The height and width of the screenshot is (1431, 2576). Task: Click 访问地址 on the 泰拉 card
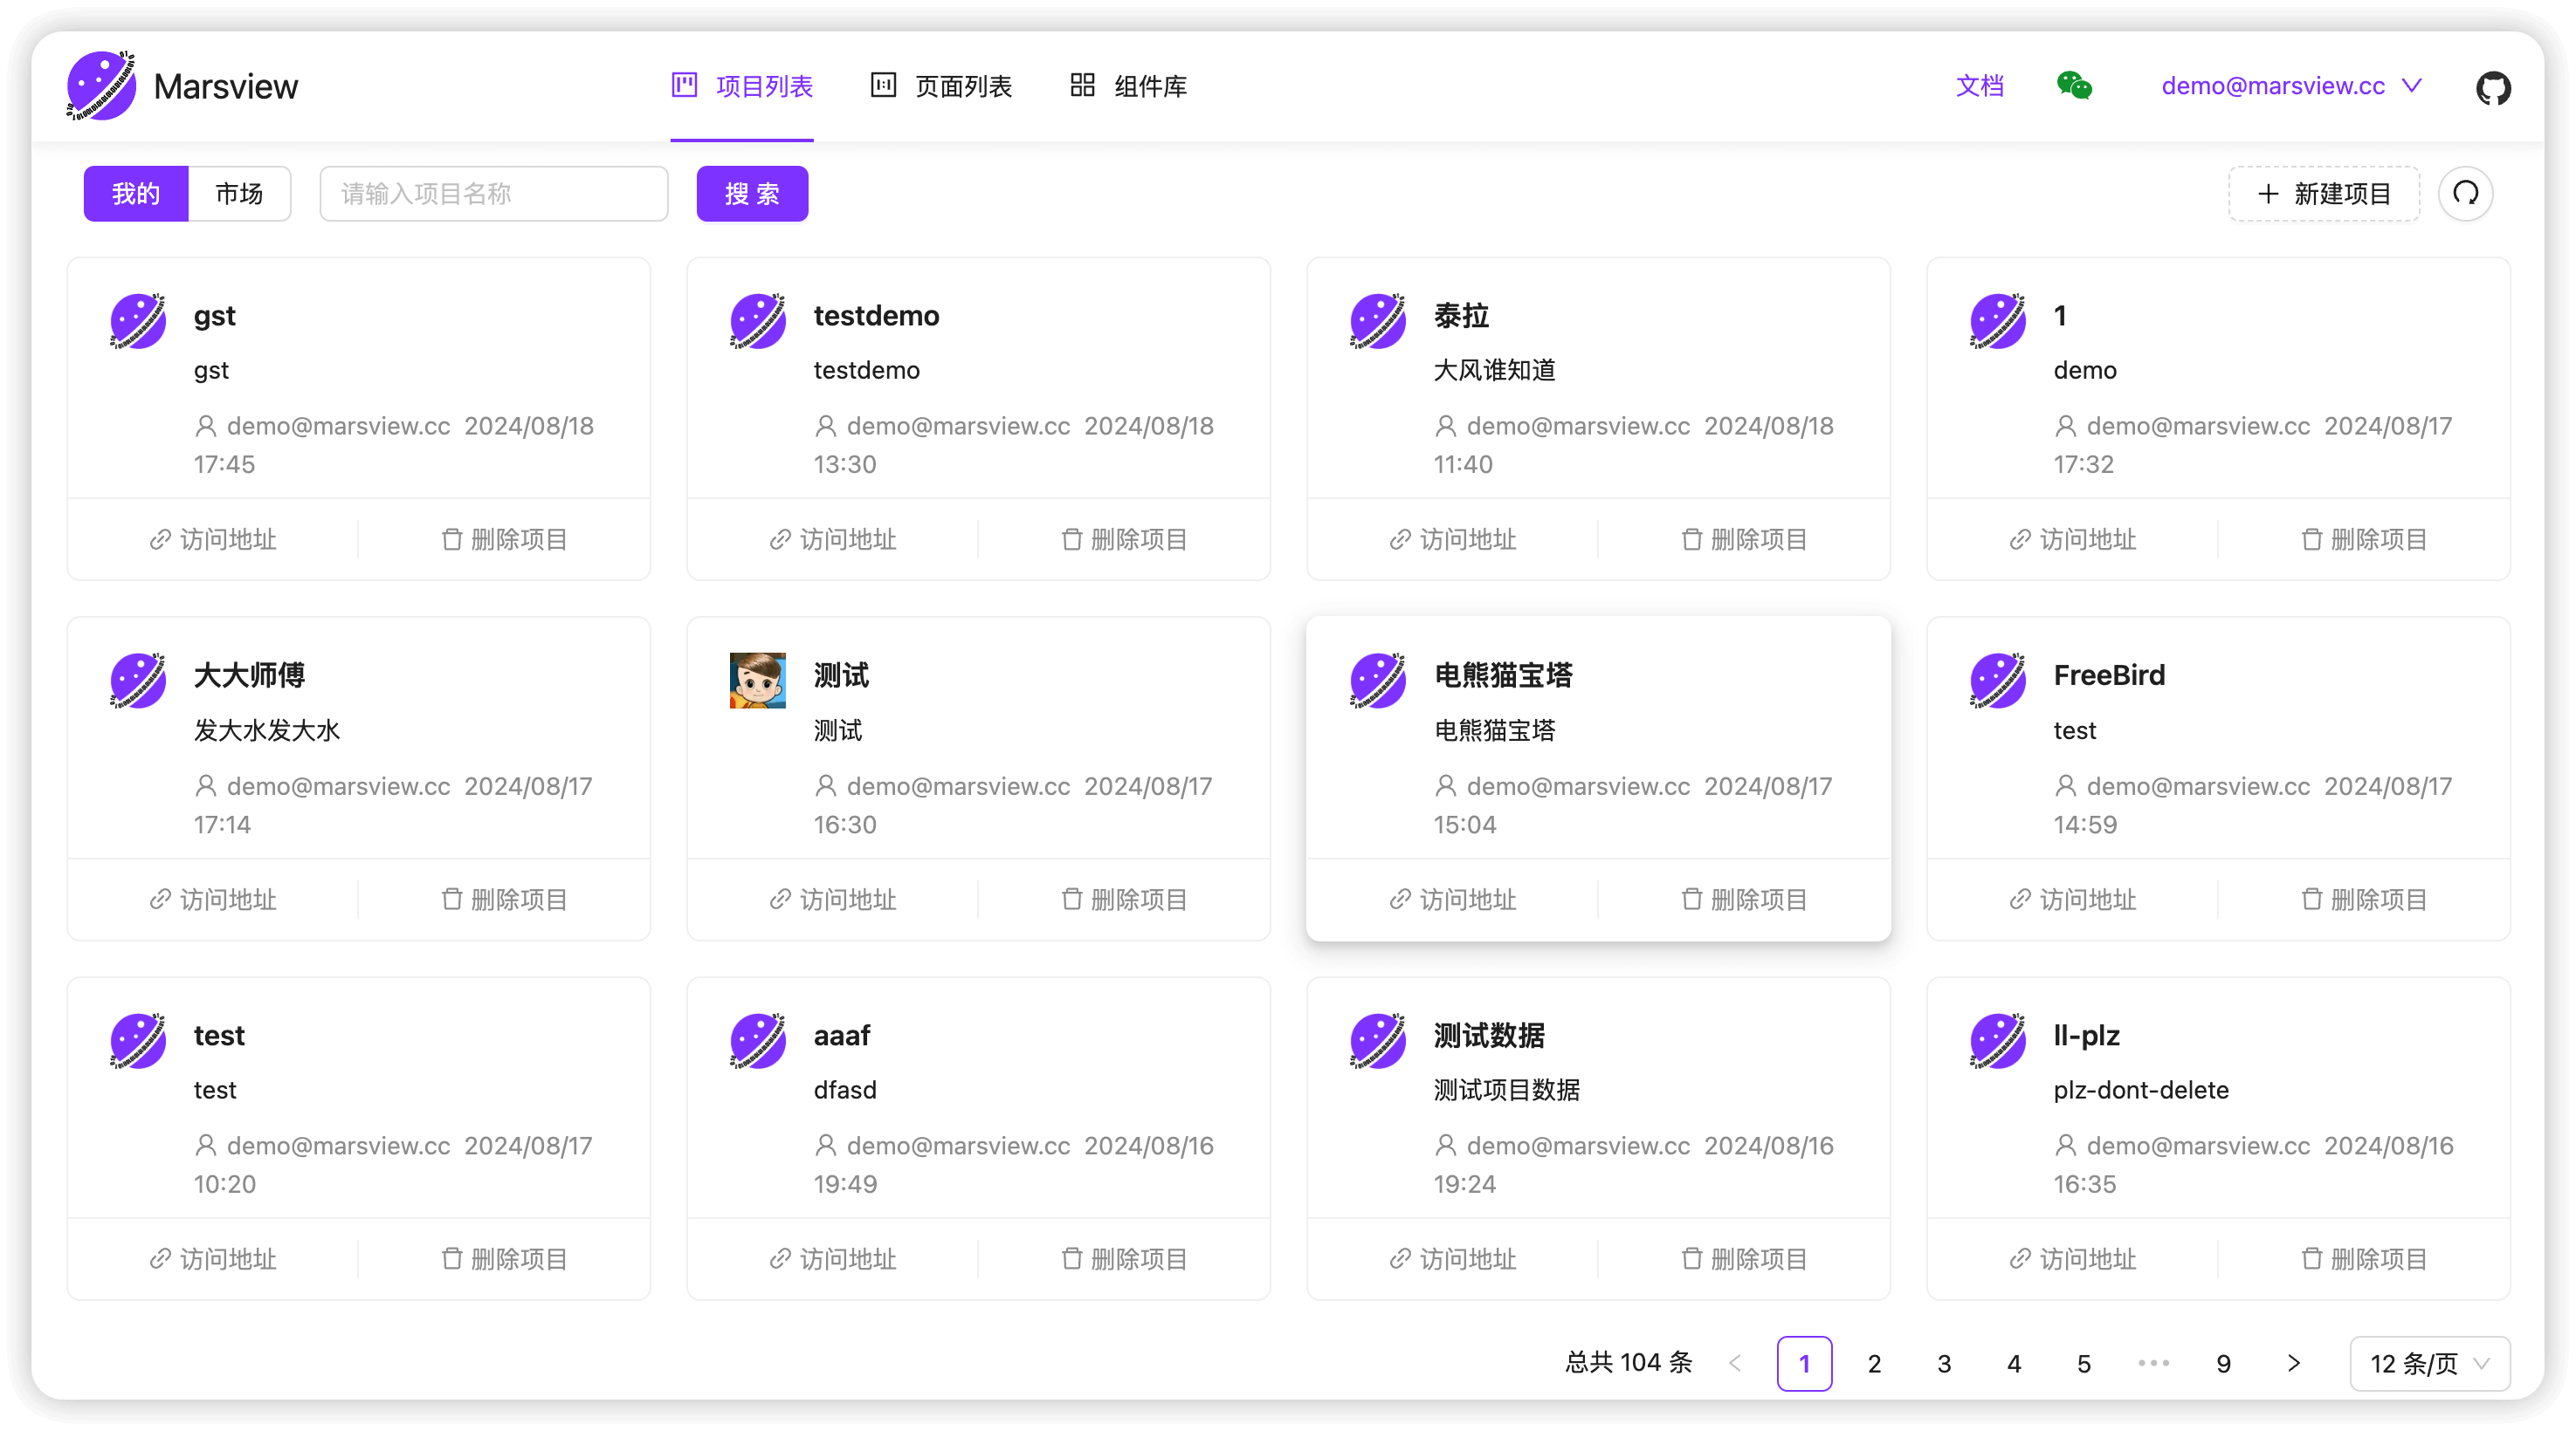tap(1453, 539)
